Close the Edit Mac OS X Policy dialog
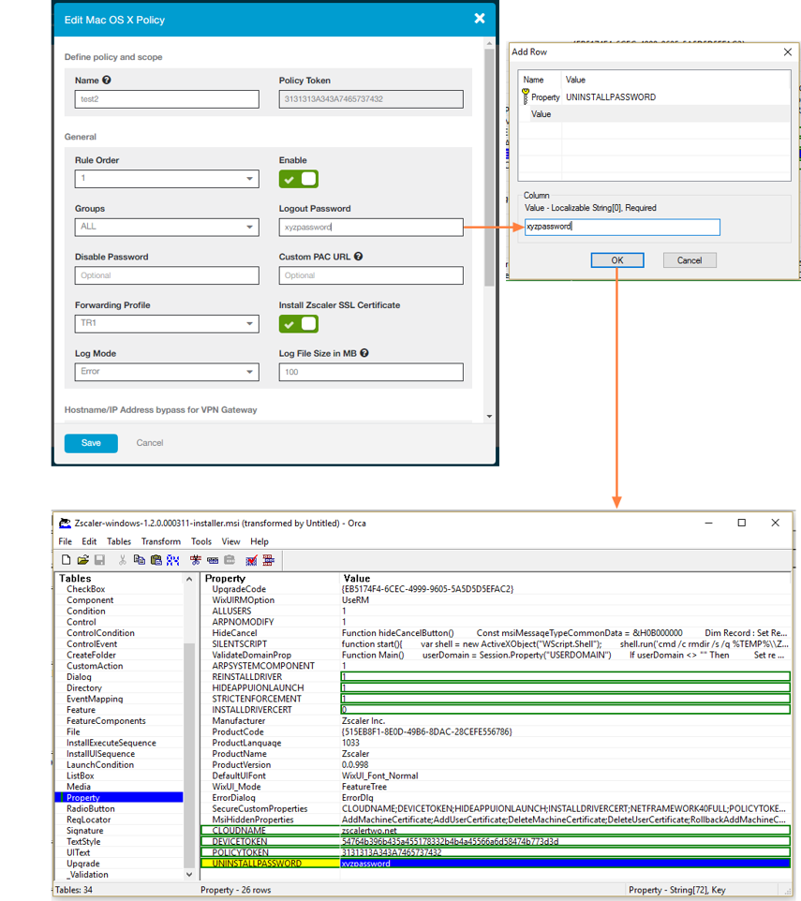Screen dimensions: 801x901 [x=480, y=19]
